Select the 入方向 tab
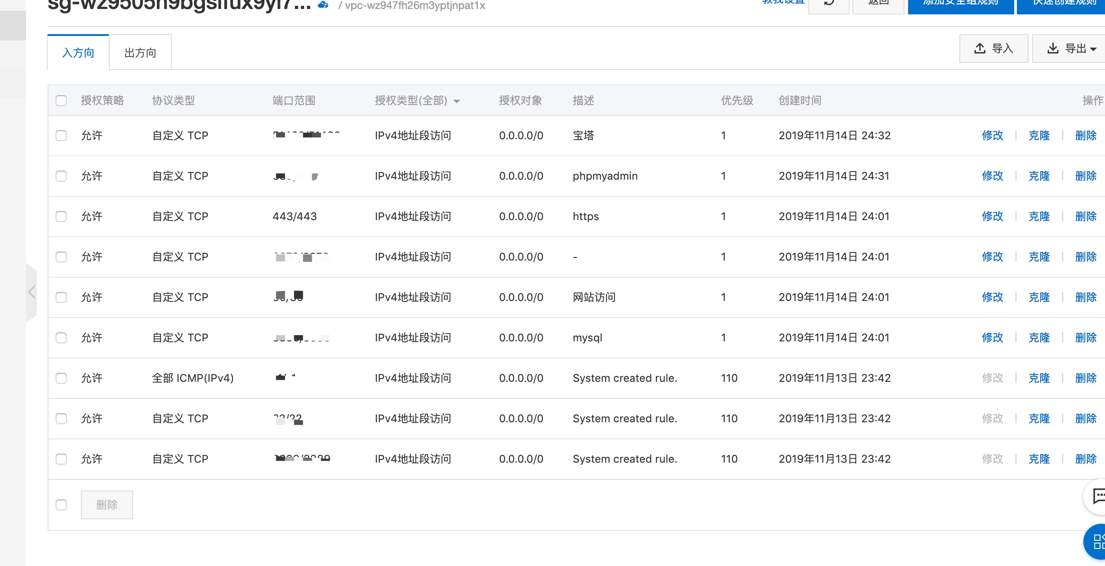The height and width of the screenshot is (566, 1105). click(x=78, y=53)
